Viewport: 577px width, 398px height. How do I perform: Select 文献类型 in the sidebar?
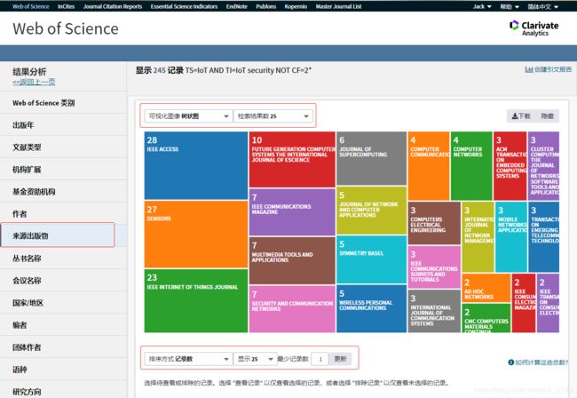pyautogui.click(x=63, y=147)
